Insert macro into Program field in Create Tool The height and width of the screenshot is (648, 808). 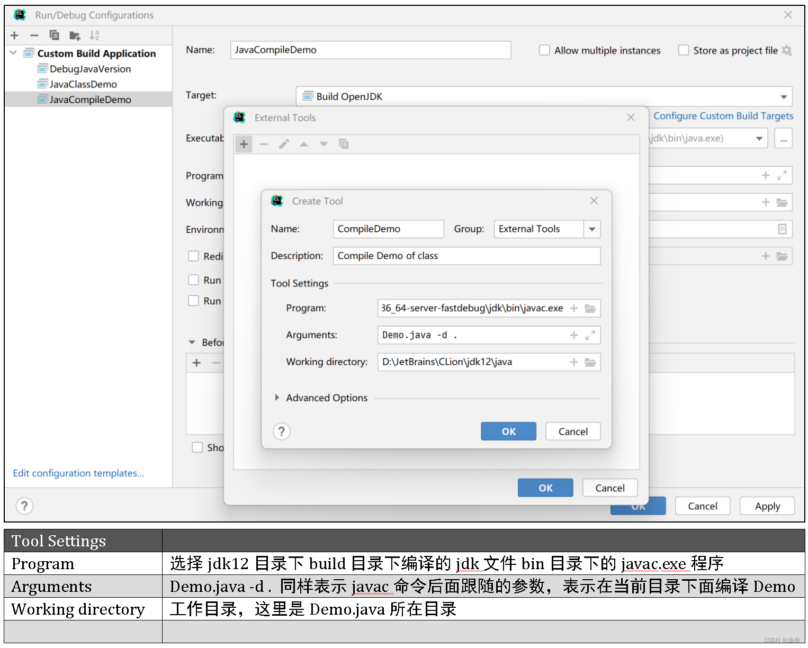(x=574, y=308)
